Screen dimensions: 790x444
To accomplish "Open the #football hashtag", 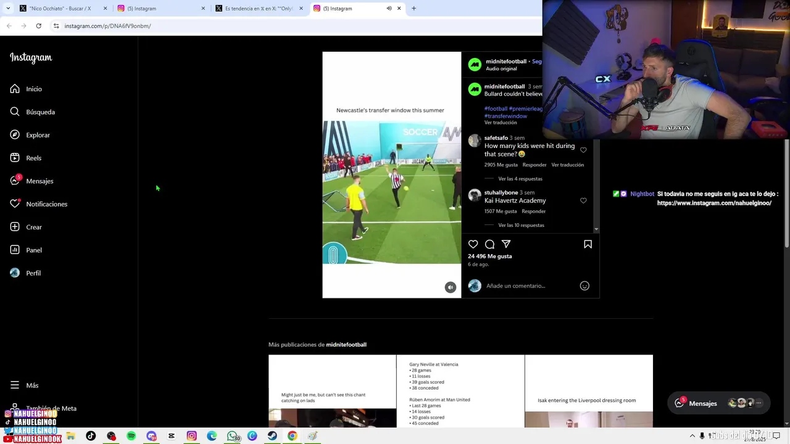I will 496,109.
